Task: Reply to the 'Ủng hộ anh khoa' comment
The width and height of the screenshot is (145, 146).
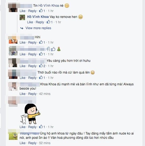Action: tap(32, 143)
